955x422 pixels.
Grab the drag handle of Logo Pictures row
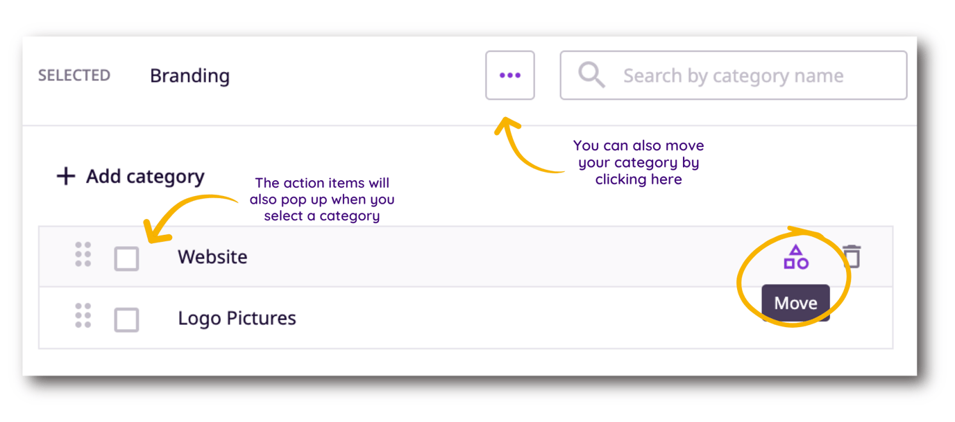point(83,316)
